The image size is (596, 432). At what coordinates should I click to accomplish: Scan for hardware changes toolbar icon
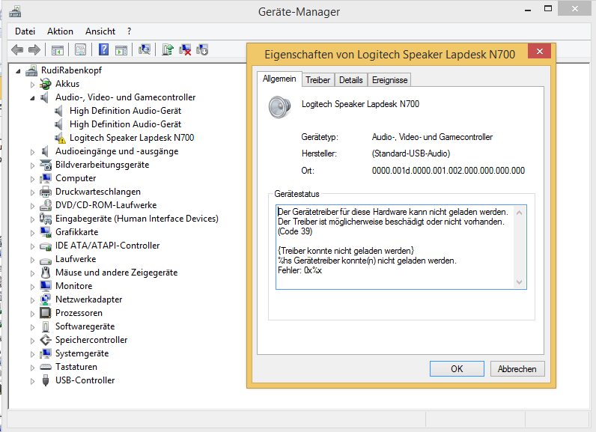pos(145,49)
